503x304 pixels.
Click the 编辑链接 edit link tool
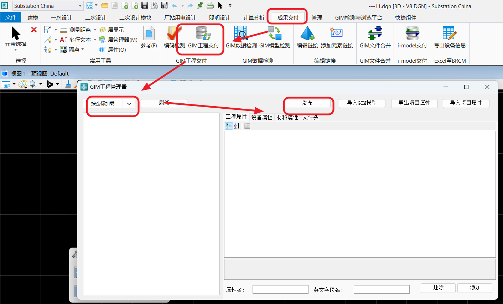tap(307, 37)
